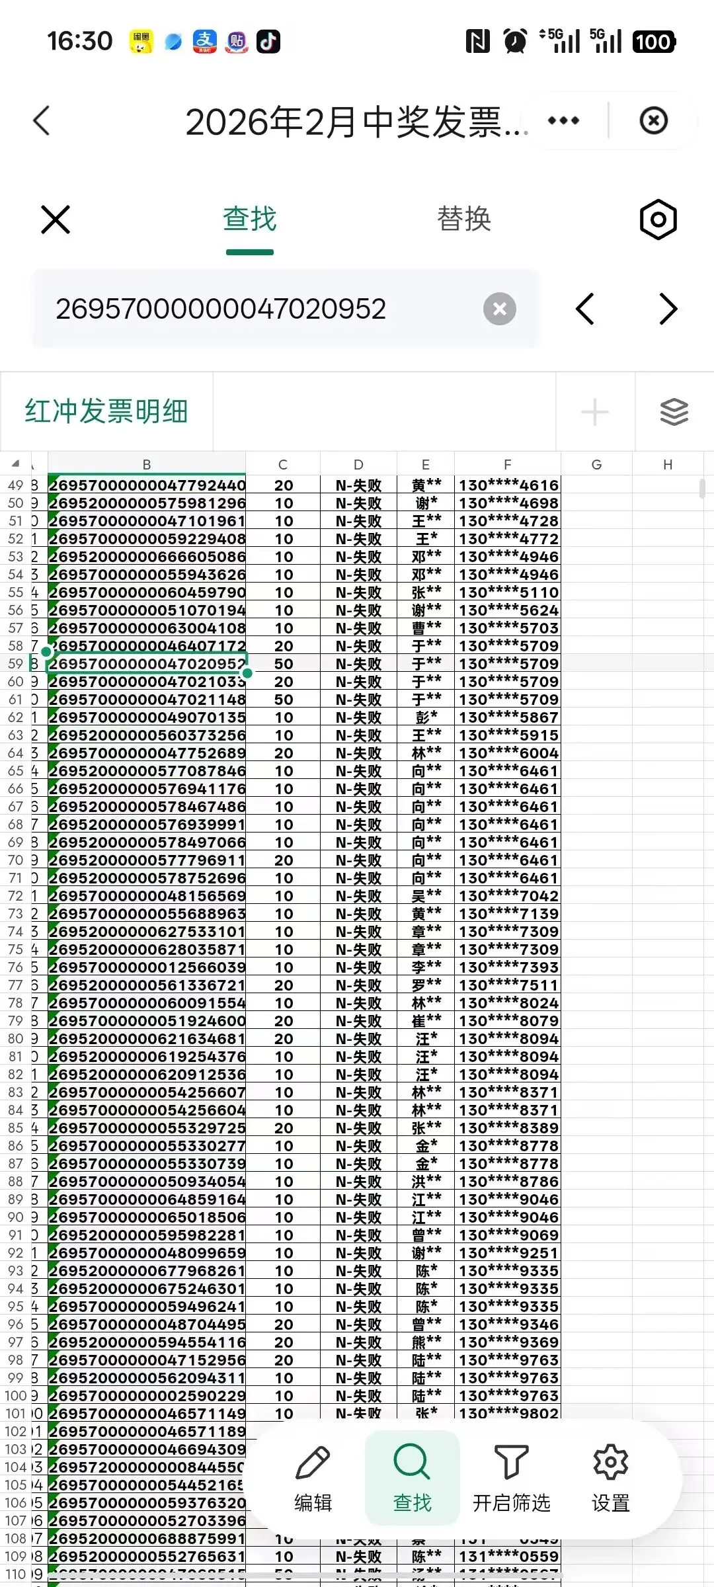Viewport: 714px width, 1587px height.
Task: Click phone cell 130****8389
Action: coord(508,1127)
